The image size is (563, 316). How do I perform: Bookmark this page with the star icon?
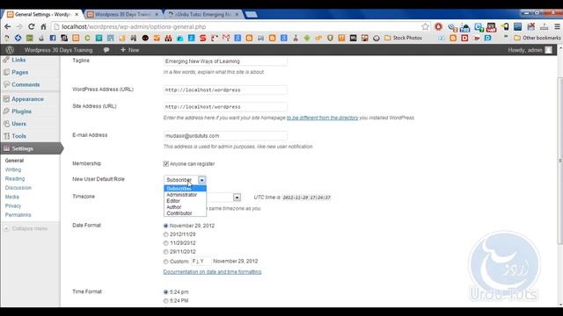click(425, 27)
